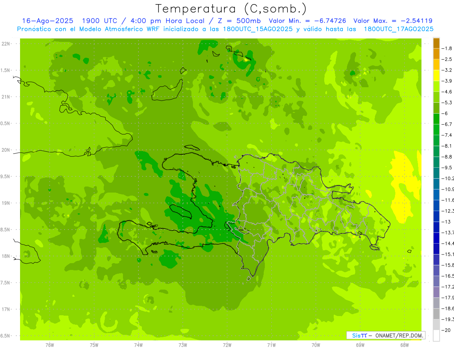Click the "21N" latitude label
Viewport: 454px width, 350px height.
click(x=6, y=97)
